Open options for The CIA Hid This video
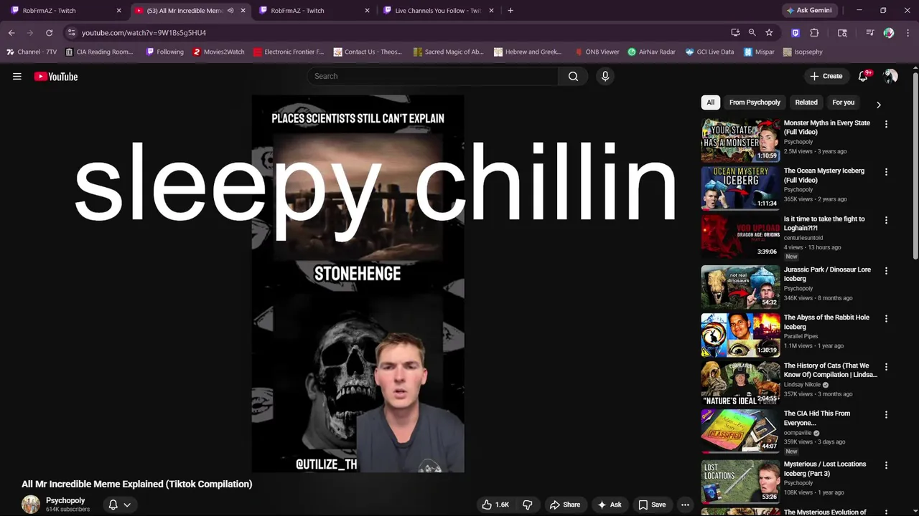Viewport: 919px width, 516px height. [886, 414]
